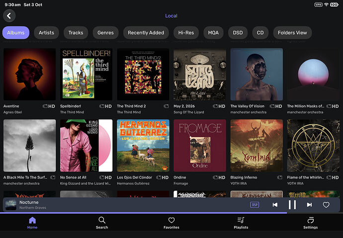This screenshot has height=238, width=343.
Task: Switch to the Genres filter
Action: [x=105, y=33]
